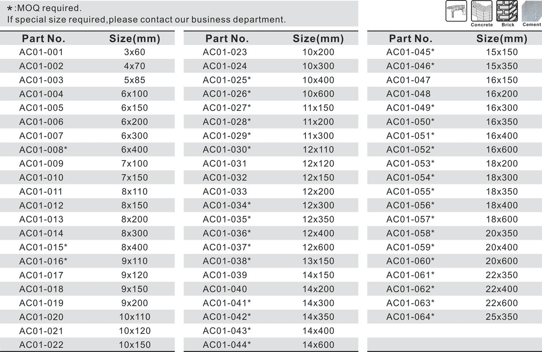This screenshot has width=542, height=352.
Task: Click part AC01-022 in left table
Action: pyautogui.click(x=41, y=345)
